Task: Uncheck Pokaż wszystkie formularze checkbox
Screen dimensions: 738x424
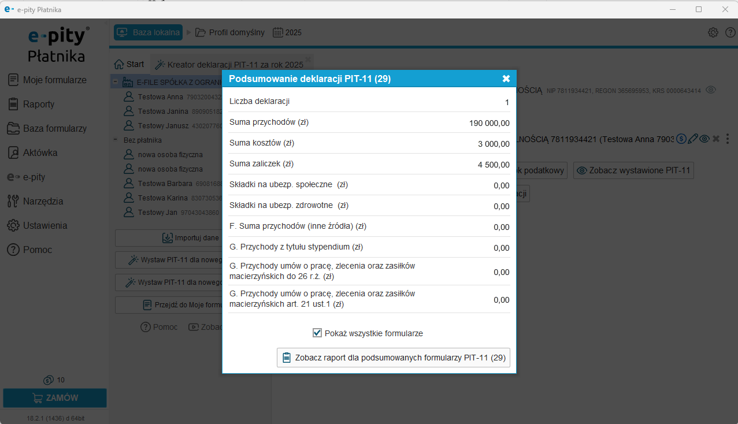Action: click(x=317, y=333)
